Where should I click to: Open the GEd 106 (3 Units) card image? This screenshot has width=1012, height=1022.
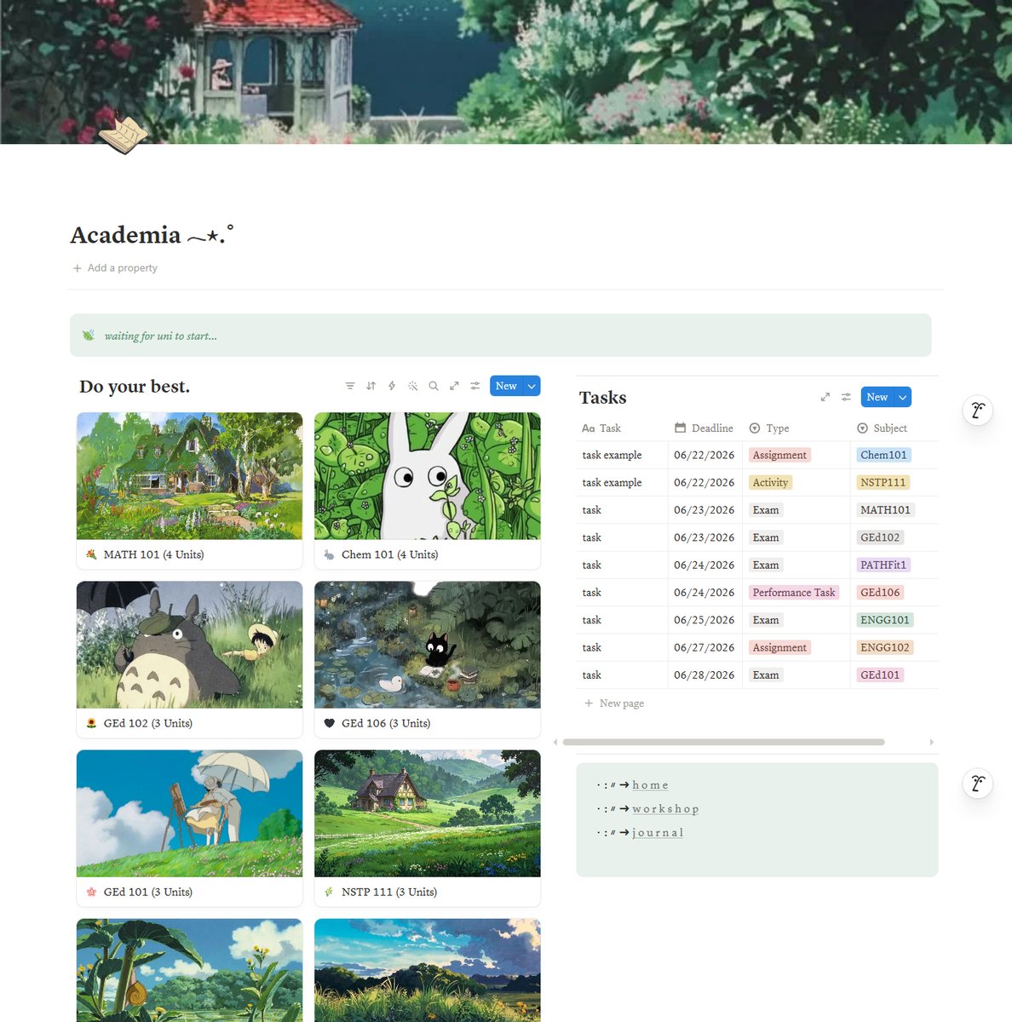coord(428,645)
